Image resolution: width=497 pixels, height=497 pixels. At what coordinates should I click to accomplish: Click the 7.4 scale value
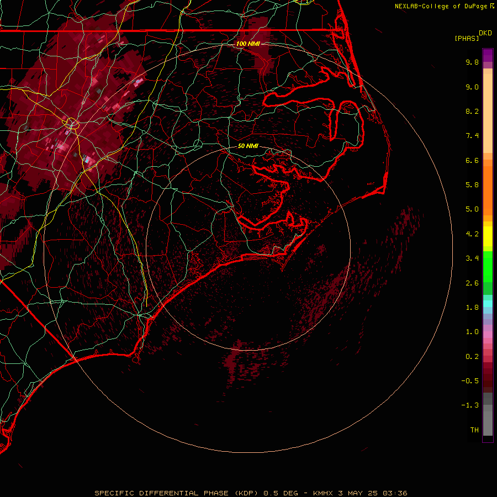click(472, 136)
